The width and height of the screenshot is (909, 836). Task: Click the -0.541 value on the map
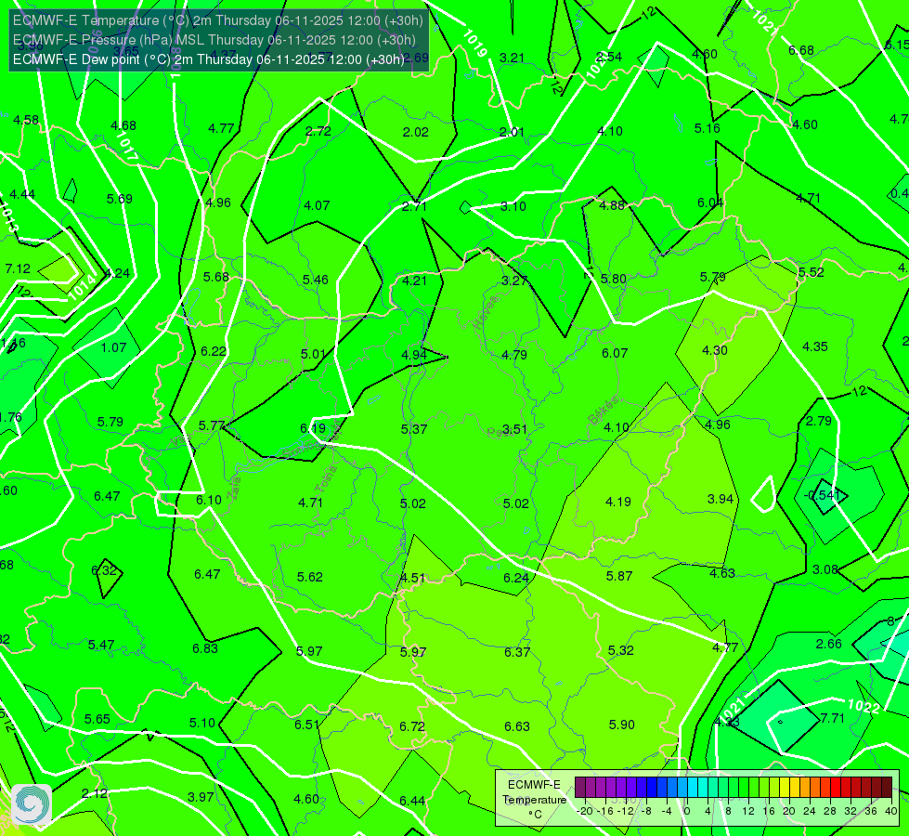coord(822,495)
